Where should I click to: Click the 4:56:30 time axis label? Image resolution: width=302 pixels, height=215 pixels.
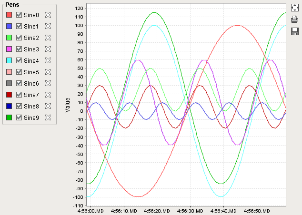point(190,211)
